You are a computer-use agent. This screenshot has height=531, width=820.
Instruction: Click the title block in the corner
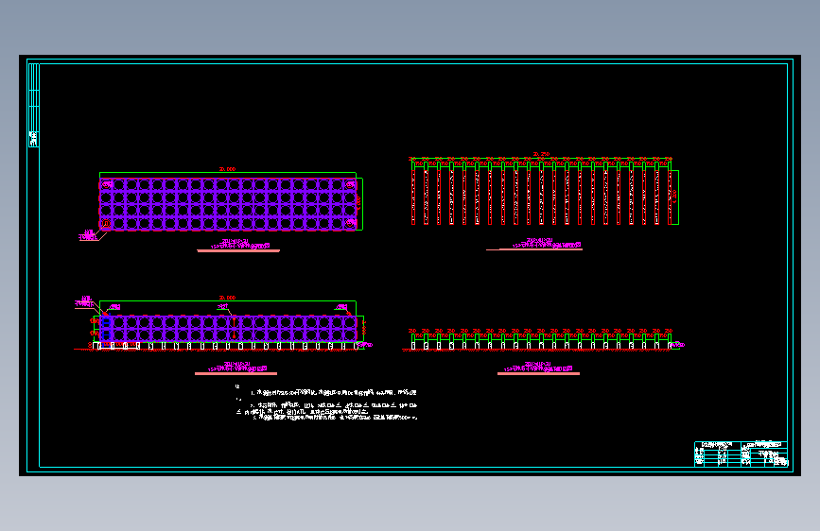[x=741, y=454]
